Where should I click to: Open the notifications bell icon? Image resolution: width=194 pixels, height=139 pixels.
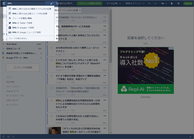(x=172, y=3)
